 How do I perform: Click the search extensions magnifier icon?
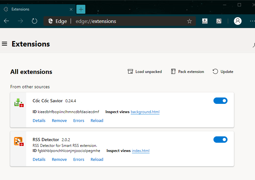[x=253, y=45]
